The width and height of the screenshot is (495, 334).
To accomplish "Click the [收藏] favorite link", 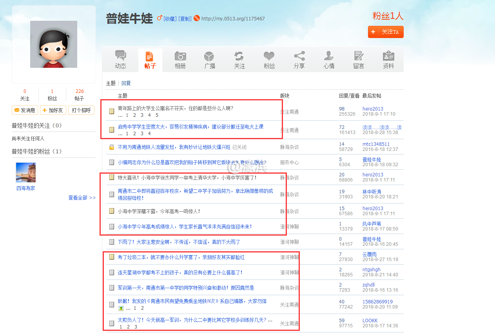I will (x=170, y=19).
